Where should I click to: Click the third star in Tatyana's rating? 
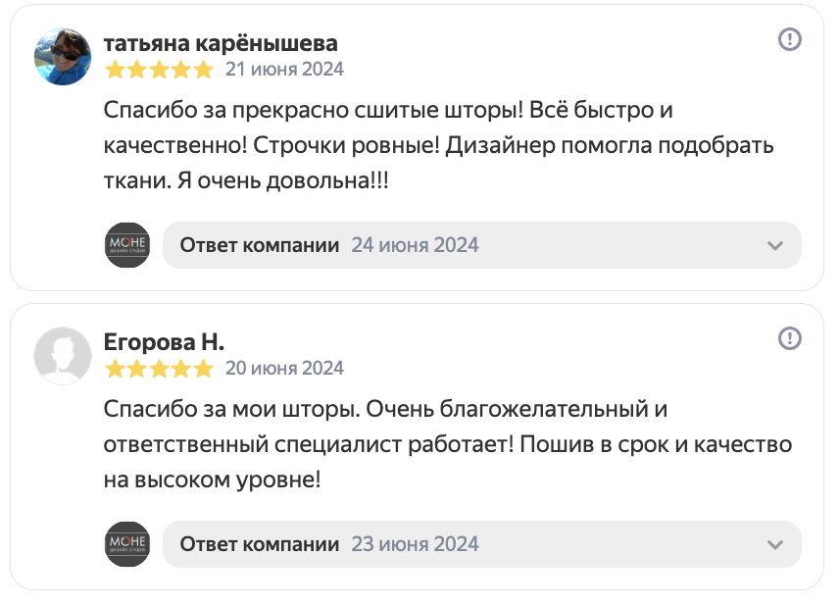[x=159, y=70]
